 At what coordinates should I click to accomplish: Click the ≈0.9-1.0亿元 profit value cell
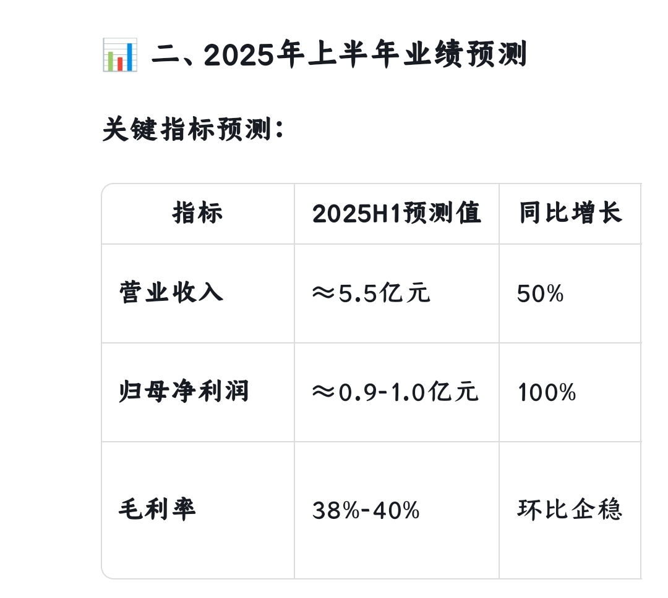pyautogui.click(x=395, y=392)
